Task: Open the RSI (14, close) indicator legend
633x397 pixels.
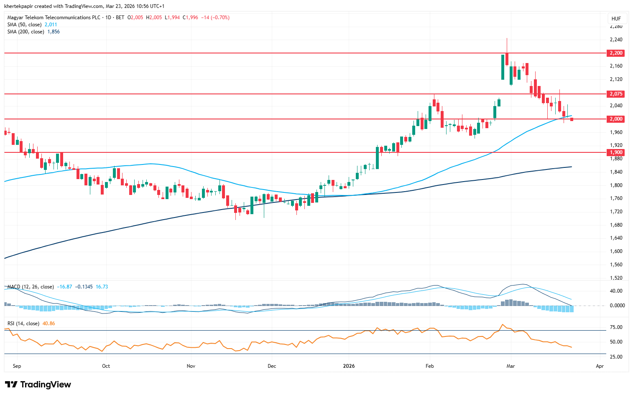Action: click(23, 324)
